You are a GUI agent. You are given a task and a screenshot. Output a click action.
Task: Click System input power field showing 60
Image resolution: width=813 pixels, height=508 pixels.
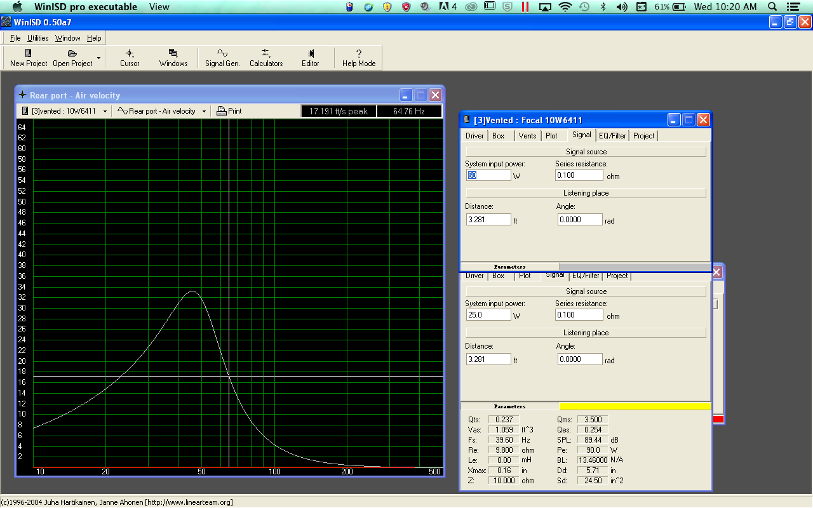(488, 175)
